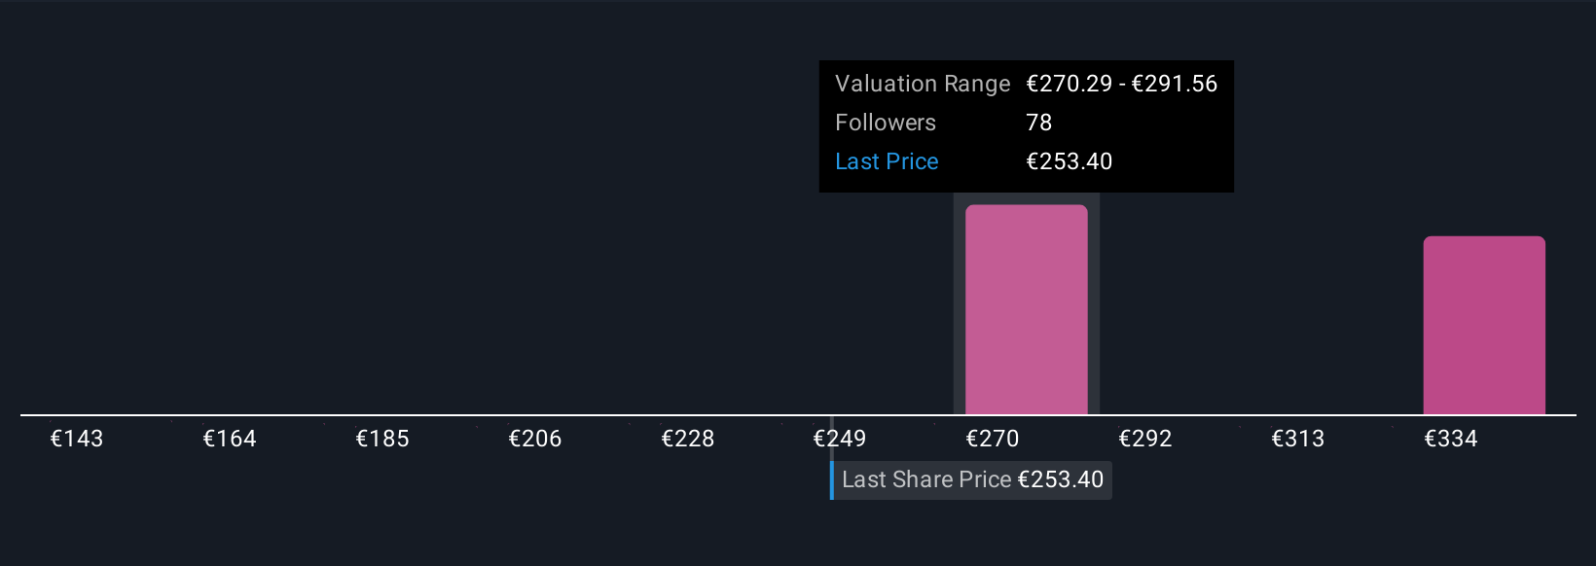
Task: Click the €249 axis label
Action: click(840, 439)
